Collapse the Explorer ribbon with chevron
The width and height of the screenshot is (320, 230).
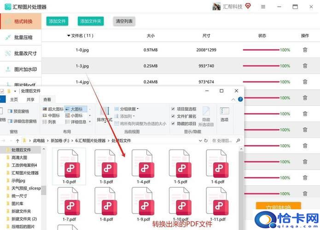233,99
